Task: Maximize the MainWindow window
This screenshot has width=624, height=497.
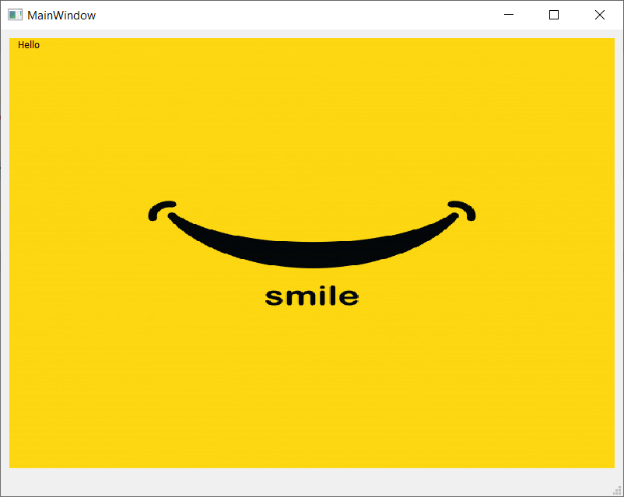Action: (x=554, y=15)
